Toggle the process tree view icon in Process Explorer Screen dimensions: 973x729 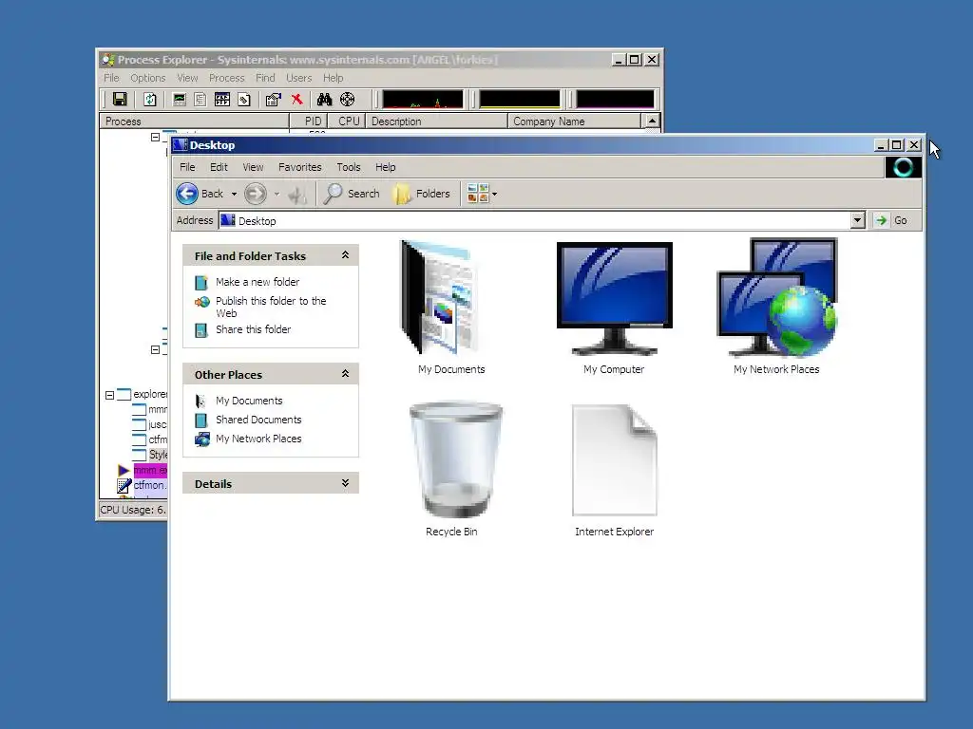pyautogui.click(x=200, y=99)
